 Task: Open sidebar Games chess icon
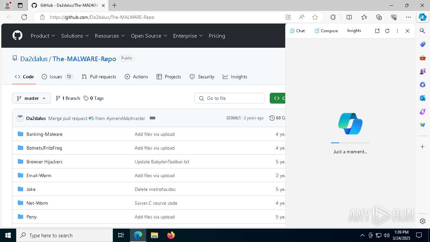(423, 71)
